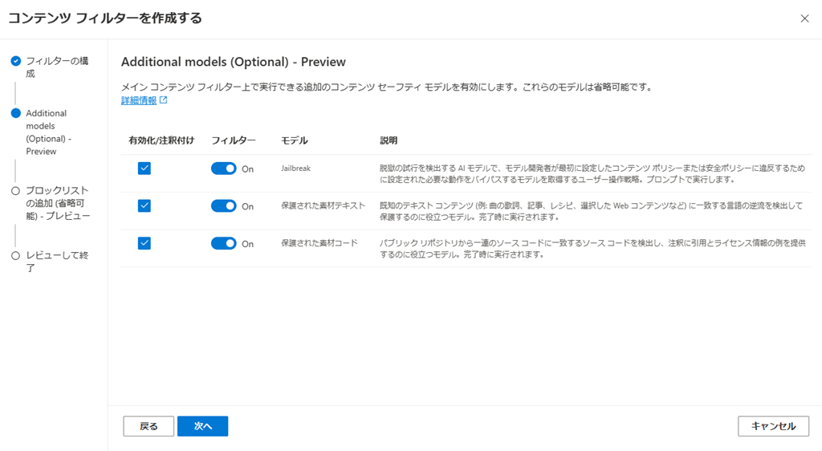Click the completed checkmark icon for フィルターの構成

(15, 61)
